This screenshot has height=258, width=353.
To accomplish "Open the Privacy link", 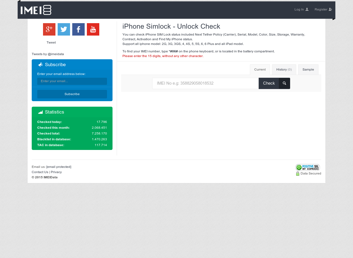I will click(x=56, y=172).
